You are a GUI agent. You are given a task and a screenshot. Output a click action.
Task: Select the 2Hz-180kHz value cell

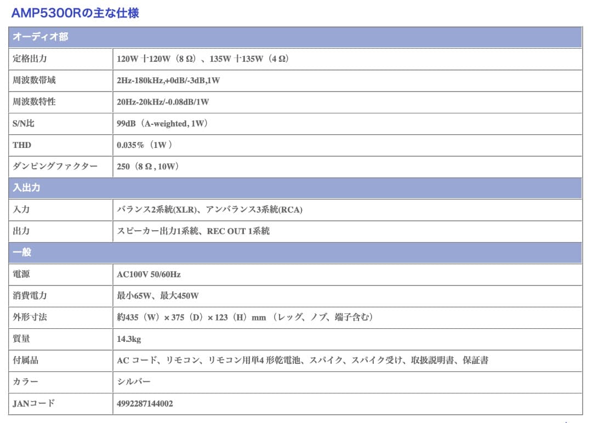(170, 81)
